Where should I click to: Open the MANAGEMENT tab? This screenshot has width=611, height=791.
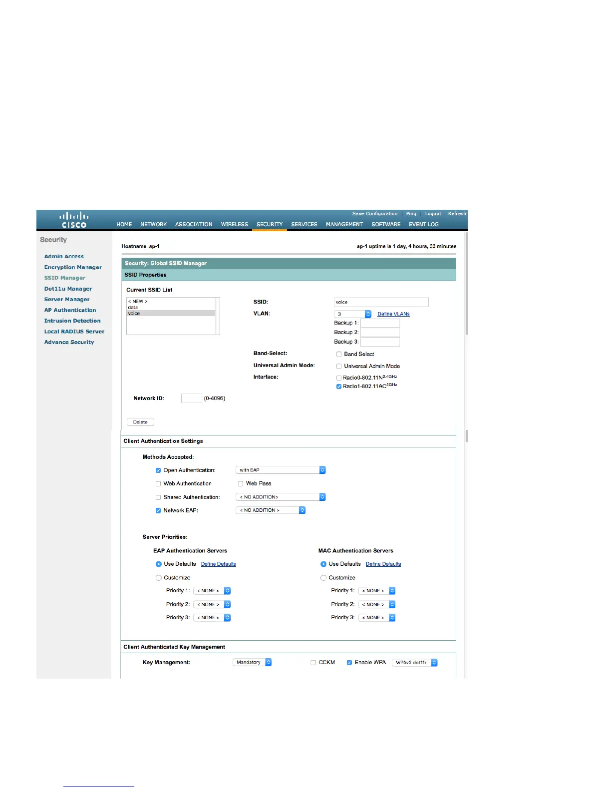tap(344, 225)
